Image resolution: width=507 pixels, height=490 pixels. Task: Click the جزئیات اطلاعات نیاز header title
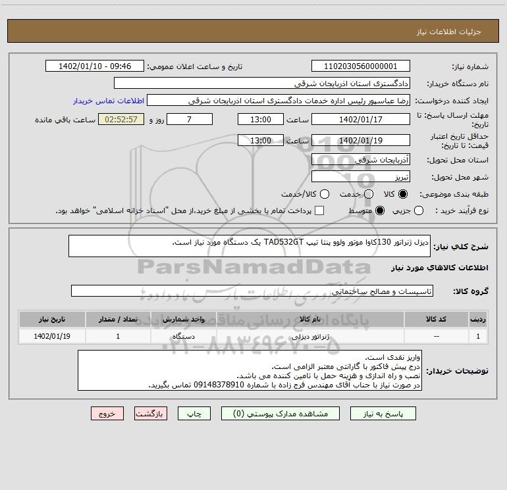(x=448, y=32)
